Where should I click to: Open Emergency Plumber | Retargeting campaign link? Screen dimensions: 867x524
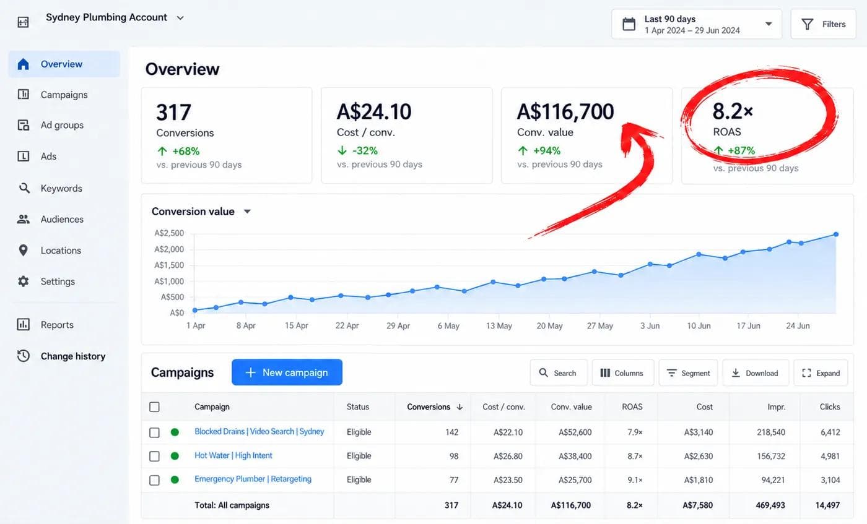pyautogui.click(x=253, y=479)
